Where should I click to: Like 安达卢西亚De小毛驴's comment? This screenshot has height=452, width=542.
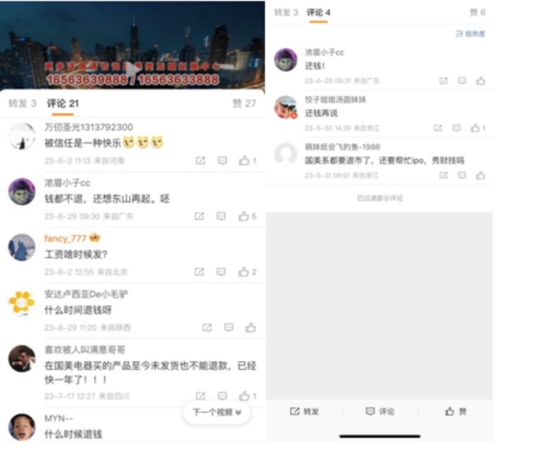point(250,327)
